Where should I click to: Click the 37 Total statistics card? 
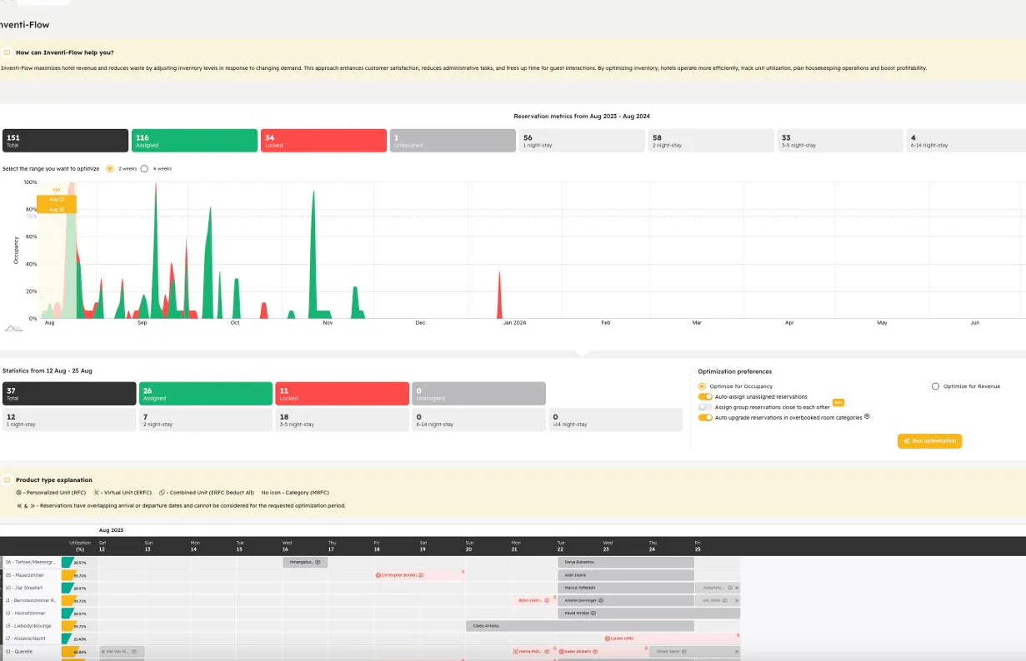69,394
